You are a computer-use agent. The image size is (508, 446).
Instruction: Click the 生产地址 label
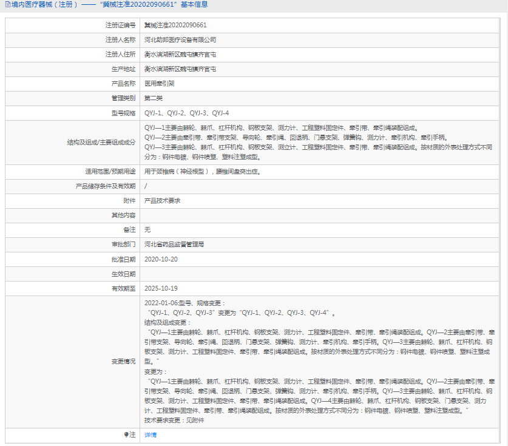coord(123,69)
